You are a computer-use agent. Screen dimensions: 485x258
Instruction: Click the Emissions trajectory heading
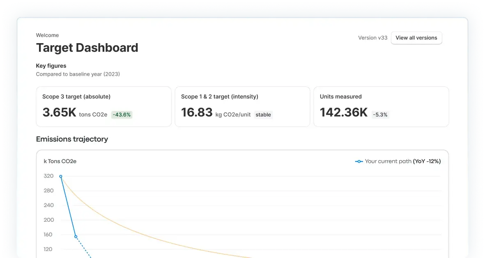pos(72,139)
